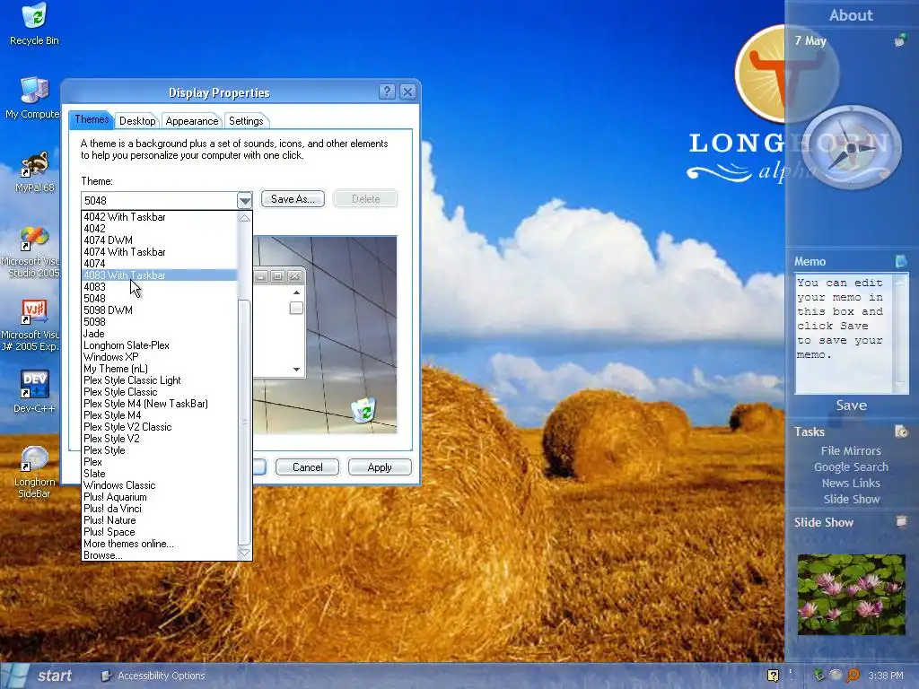This screenshot has width=919, height=689.
Task: Launch MyPal 68 desktop shortcut
Action: pos(34,171)
